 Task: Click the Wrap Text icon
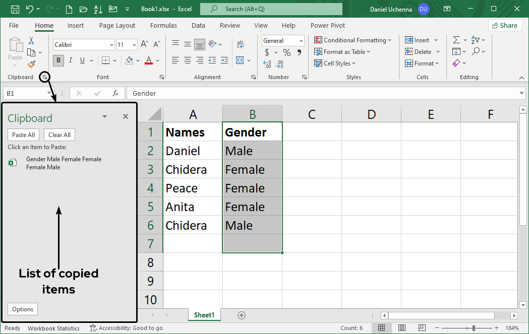tap(241, 44)
